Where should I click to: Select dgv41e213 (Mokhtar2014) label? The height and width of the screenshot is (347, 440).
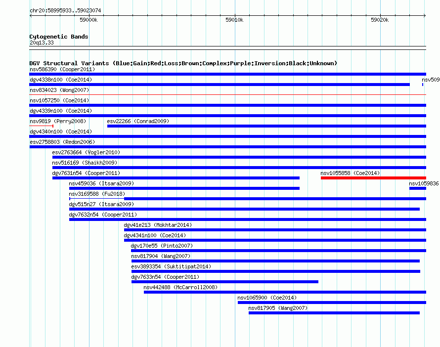(x=158, y=225)
